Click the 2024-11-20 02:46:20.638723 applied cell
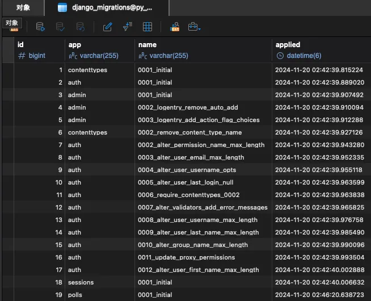 (x=319, y=295)
